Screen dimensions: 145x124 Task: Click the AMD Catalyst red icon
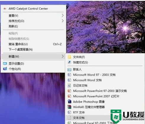(x=4, y=9)
